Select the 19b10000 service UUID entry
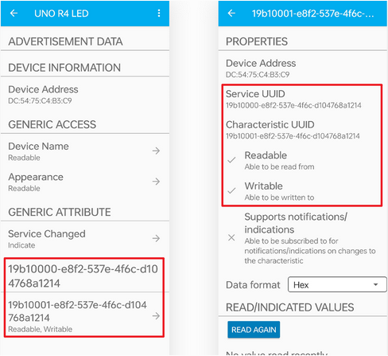The height and width of the screenshot is (356, 388). (84, 276)
